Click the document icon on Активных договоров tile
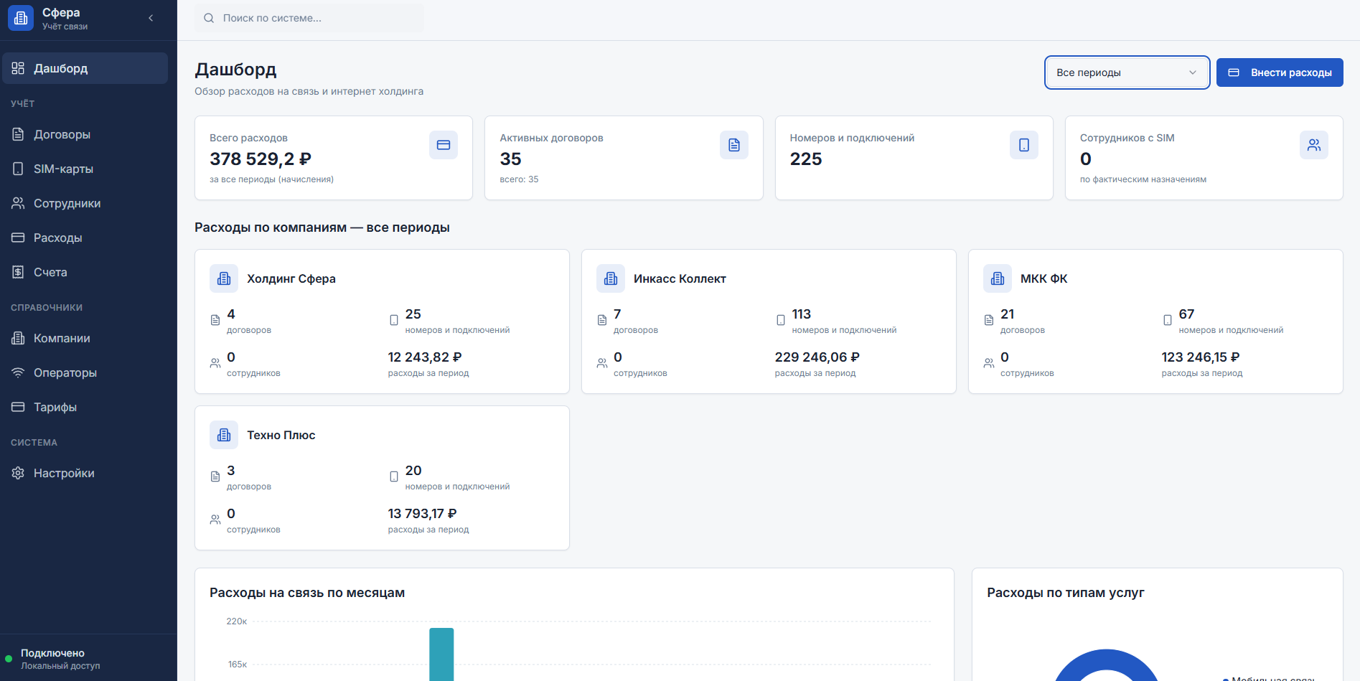The image size is (1360, 681). click(734, 145)
